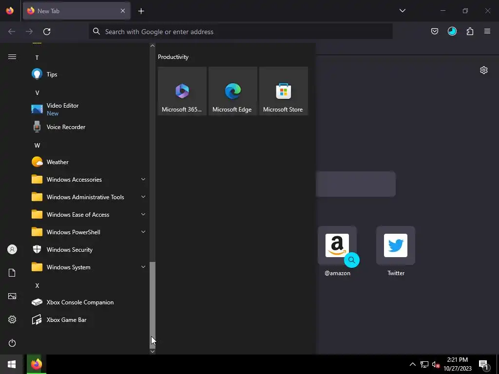Click the Firefox taskbar icon

point(36,364)
